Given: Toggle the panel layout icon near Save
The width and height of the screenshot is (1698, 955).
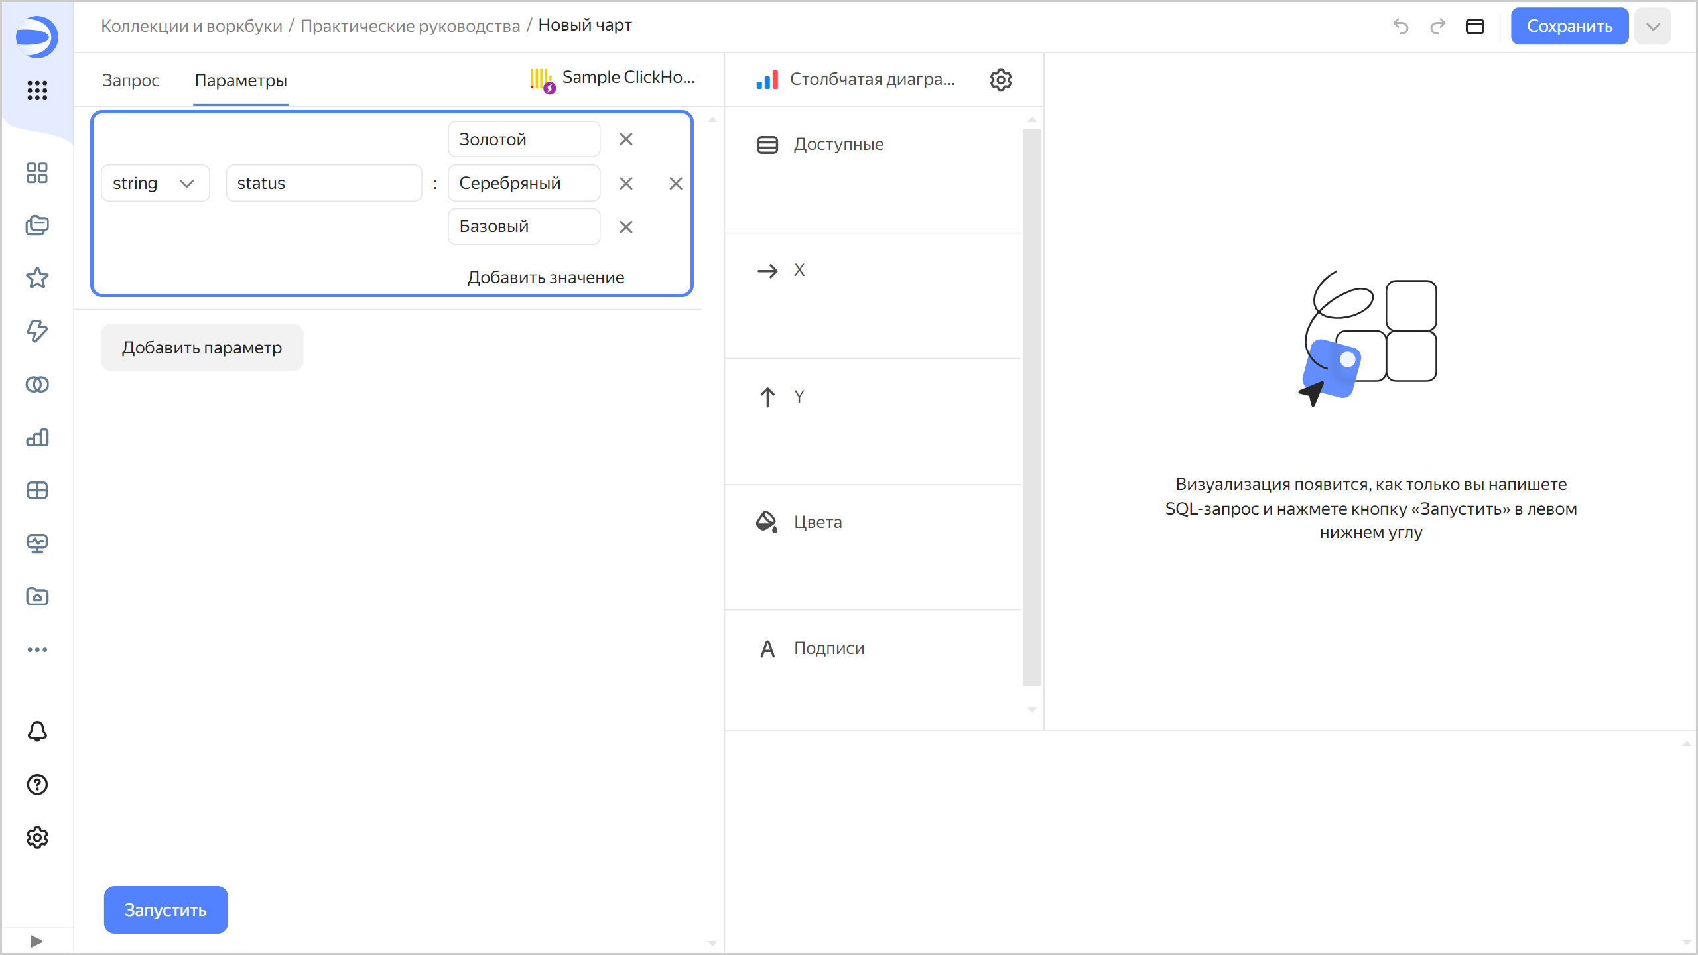Looking at the screenshot, I should click(1474, 27).
